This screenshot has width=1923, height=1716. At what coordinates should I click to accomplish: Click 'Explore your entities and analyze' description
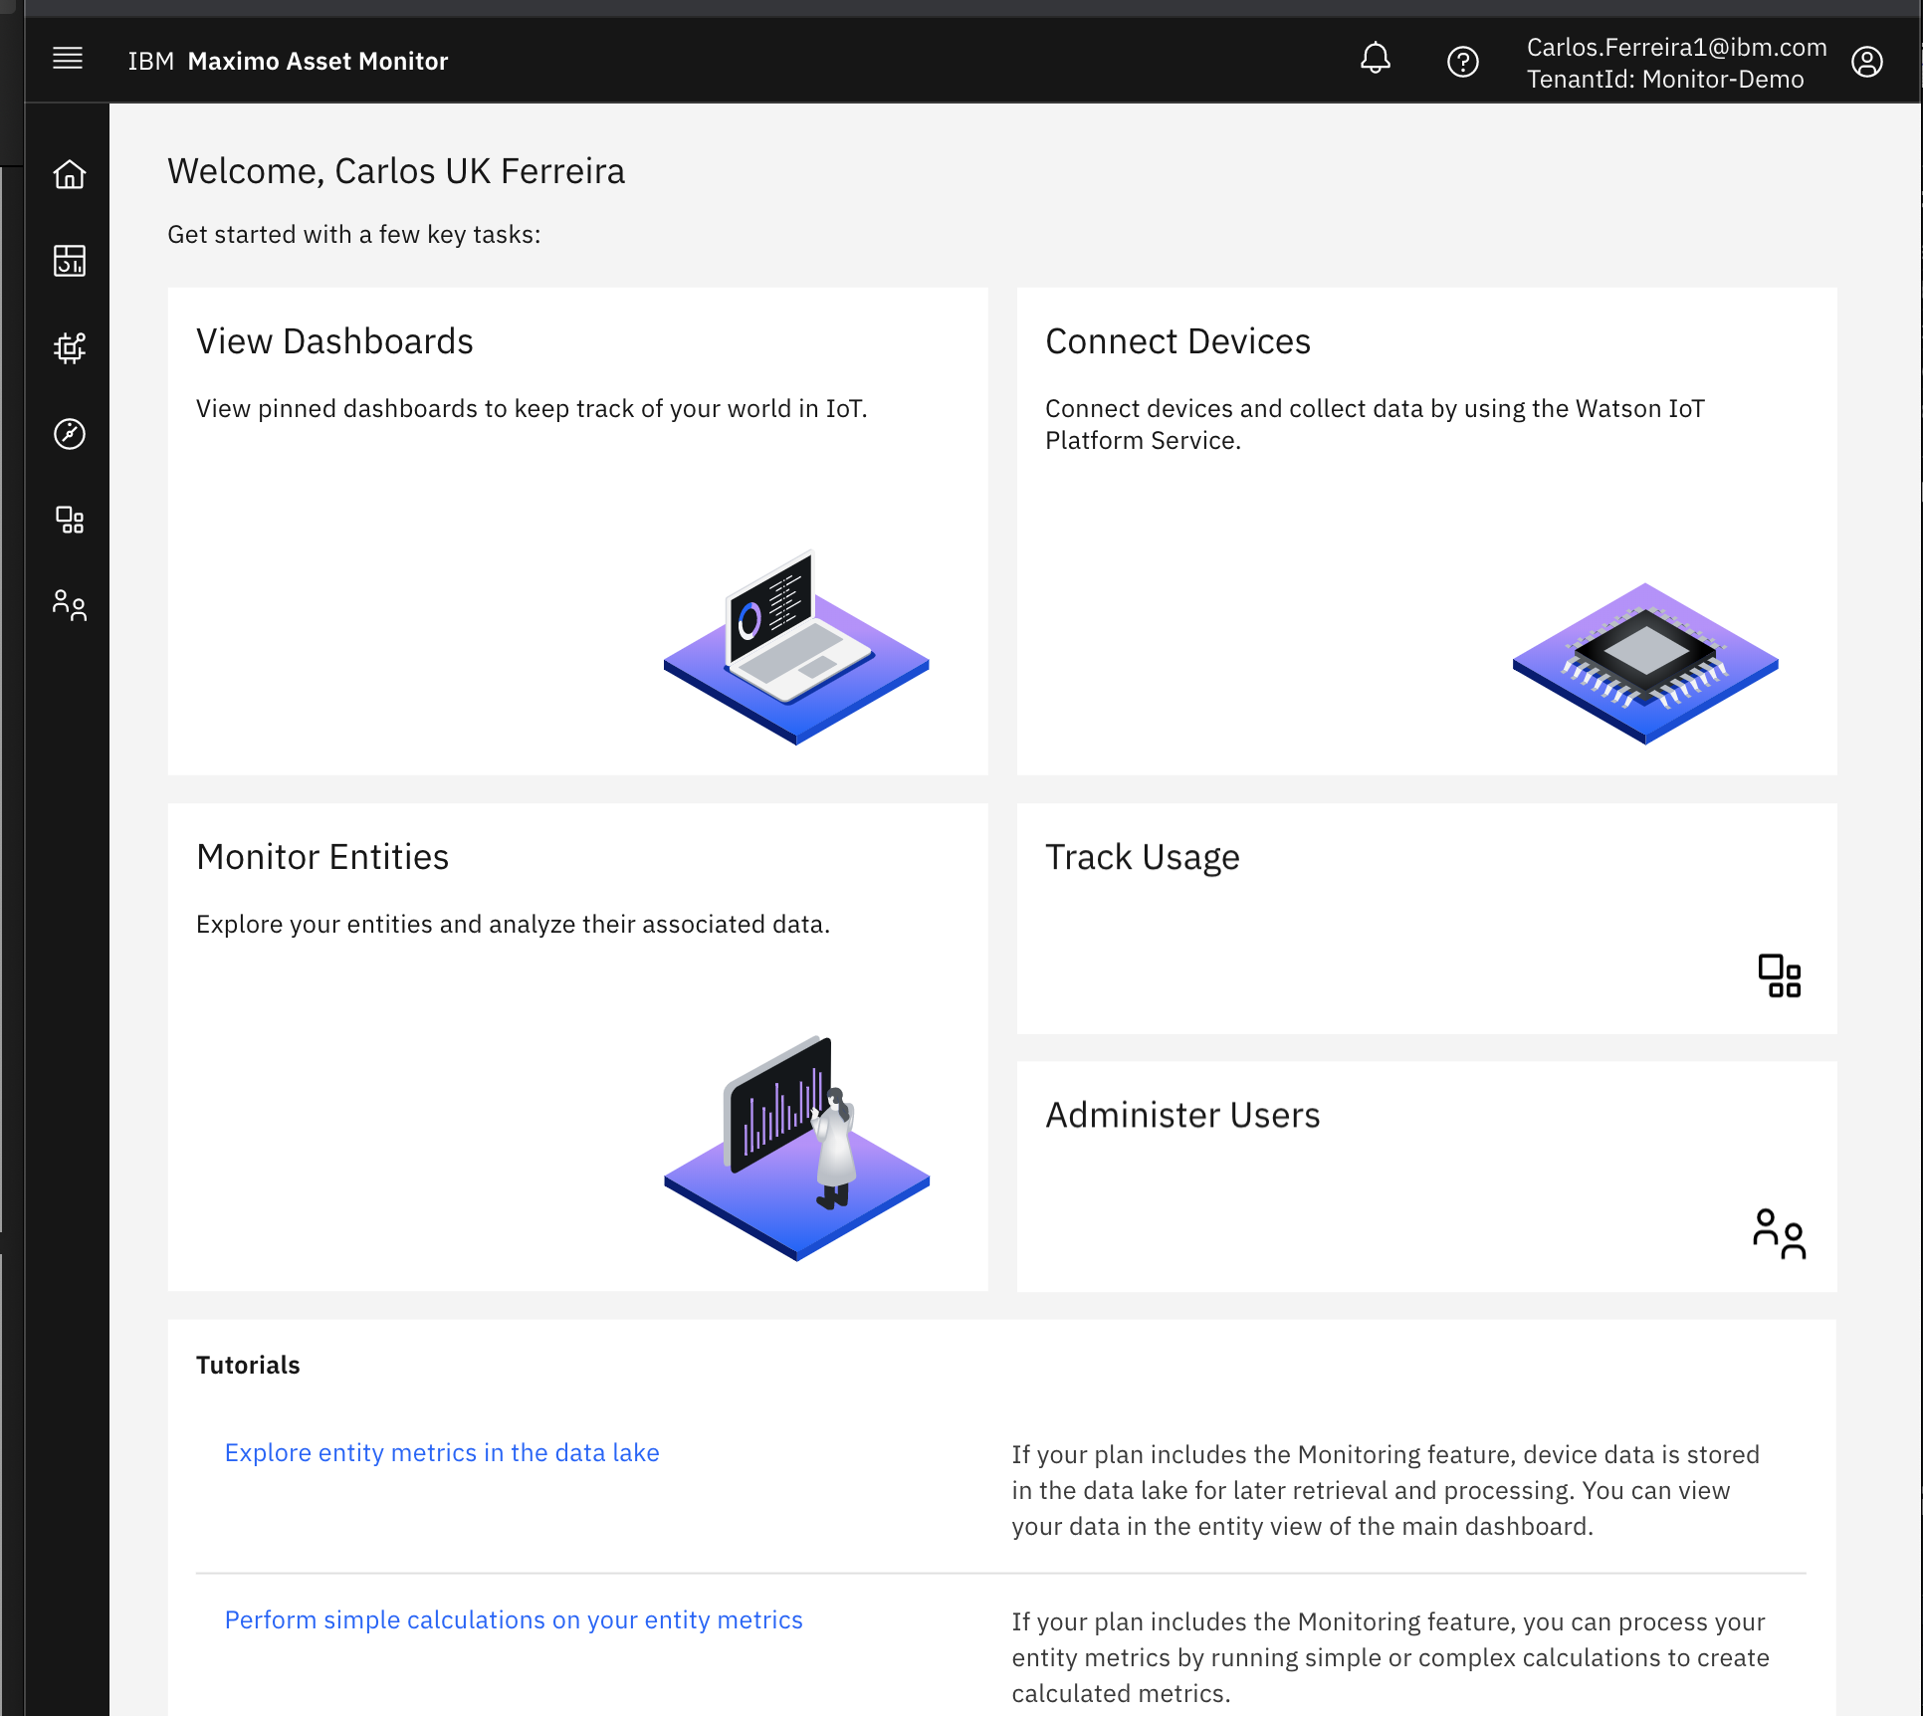point(513,924)
